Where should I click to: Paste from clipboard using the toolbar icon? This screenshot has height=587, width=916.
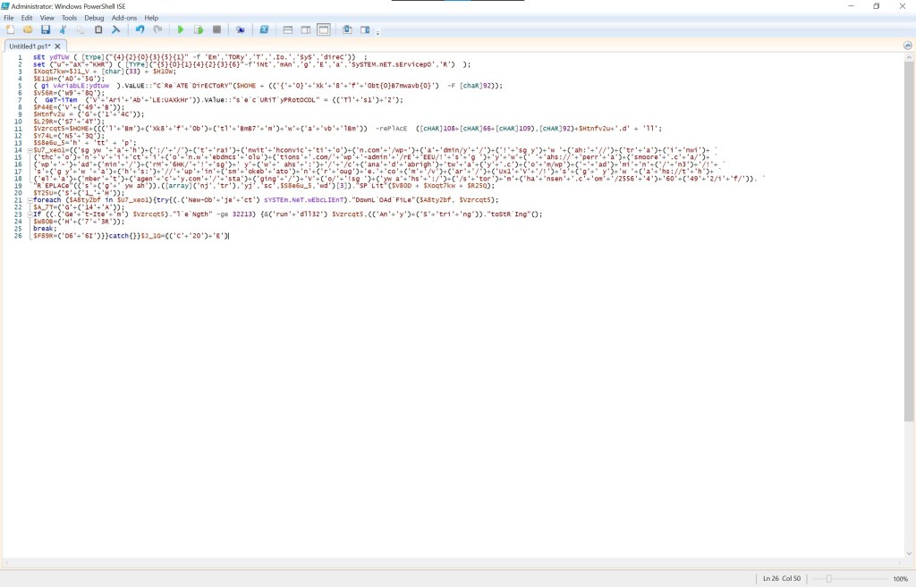[x=98, y=29]
